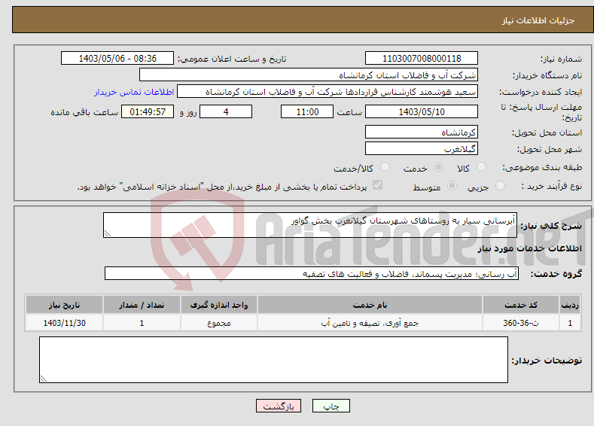Click the نام خدمت column header
This screenshot has width=594, height=426.
click(x=370, y=305)
